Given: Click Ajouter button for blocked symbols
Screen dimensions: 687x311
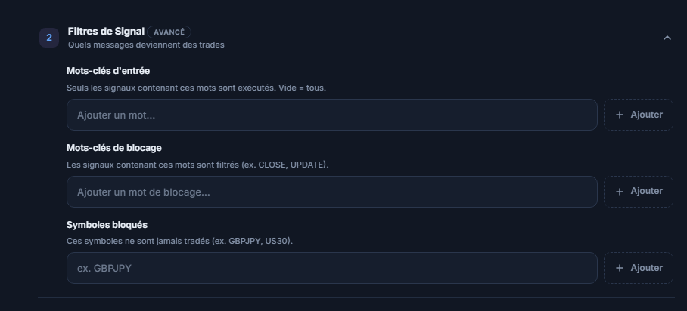Looking at the screenshot, I should 639,268.
